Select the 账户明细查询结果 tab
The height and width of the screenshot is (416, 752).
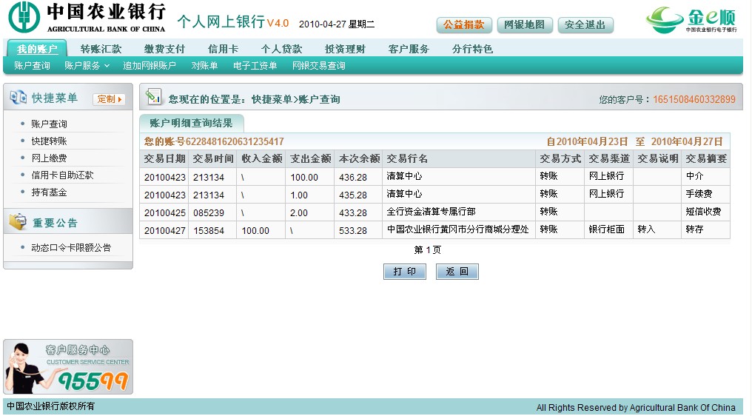[192, 124]
